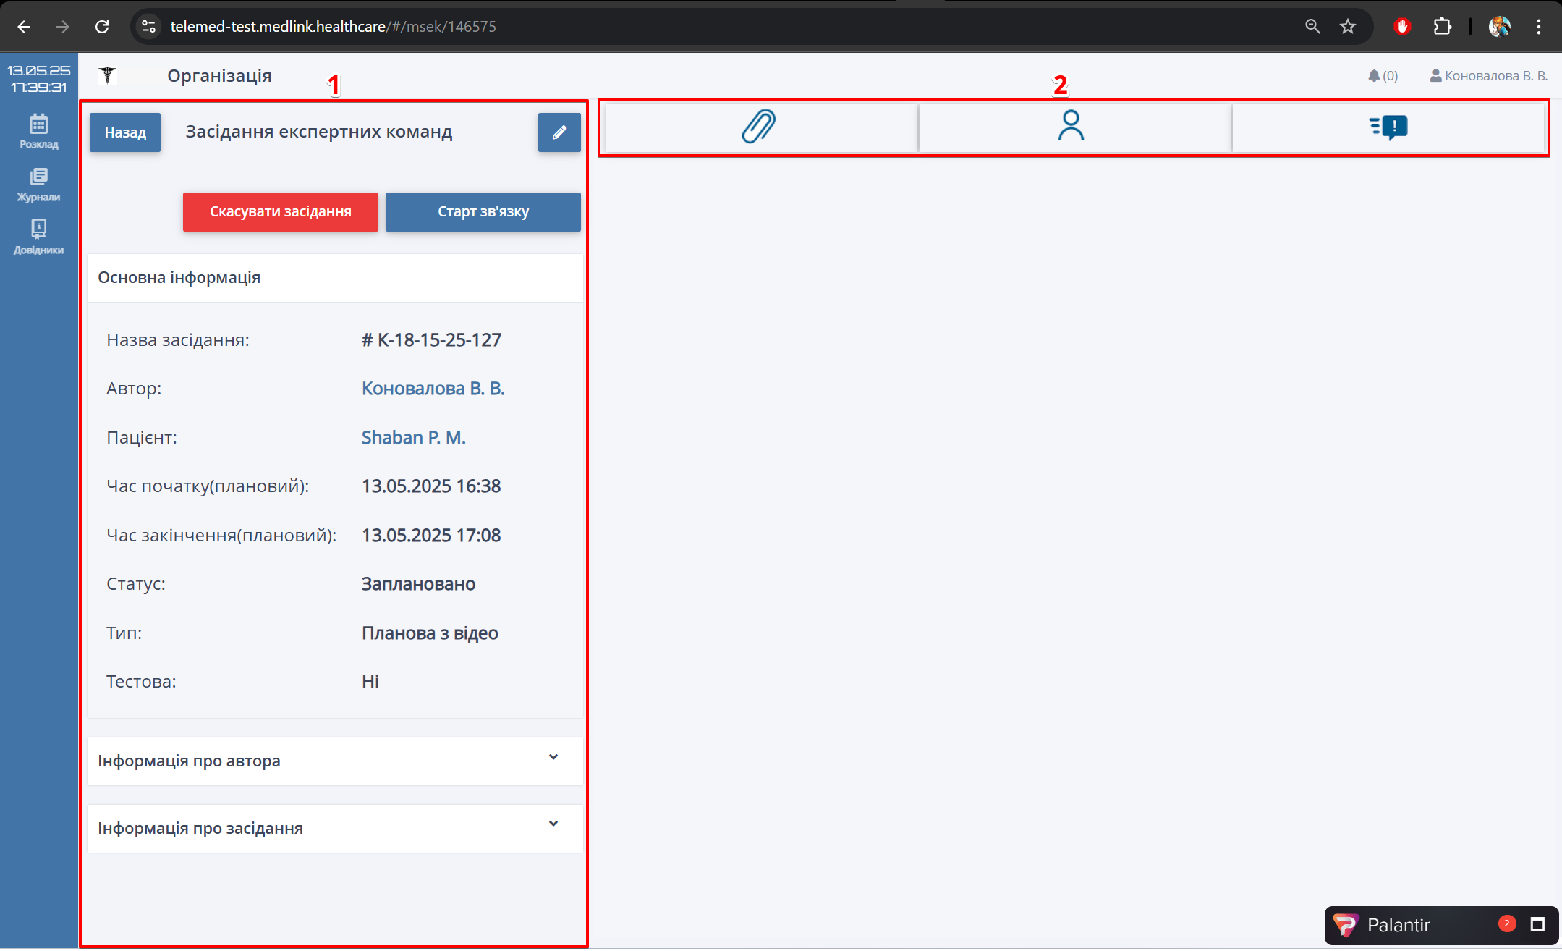Open the attachments paperclip tab
1562x951 pixels.
(x=759, y=127)
